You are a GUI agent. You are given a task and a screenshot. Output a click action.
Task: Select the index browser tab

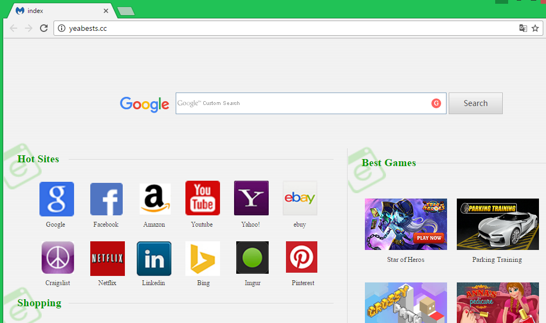[61, 11]
